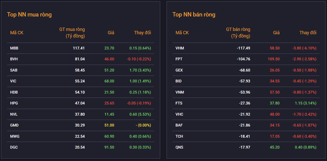This screenshot has width=327, height=161.
Task: Click net buy value 58.45
Action: pos(80,70)
